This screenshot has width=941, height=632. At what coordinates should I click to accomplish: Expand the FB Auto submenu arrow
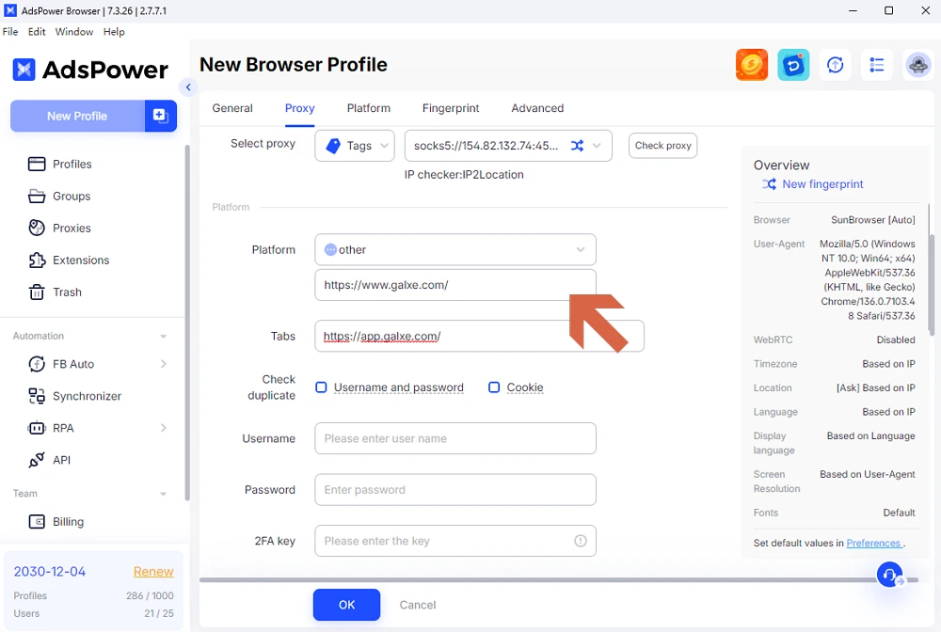[163, 364]
